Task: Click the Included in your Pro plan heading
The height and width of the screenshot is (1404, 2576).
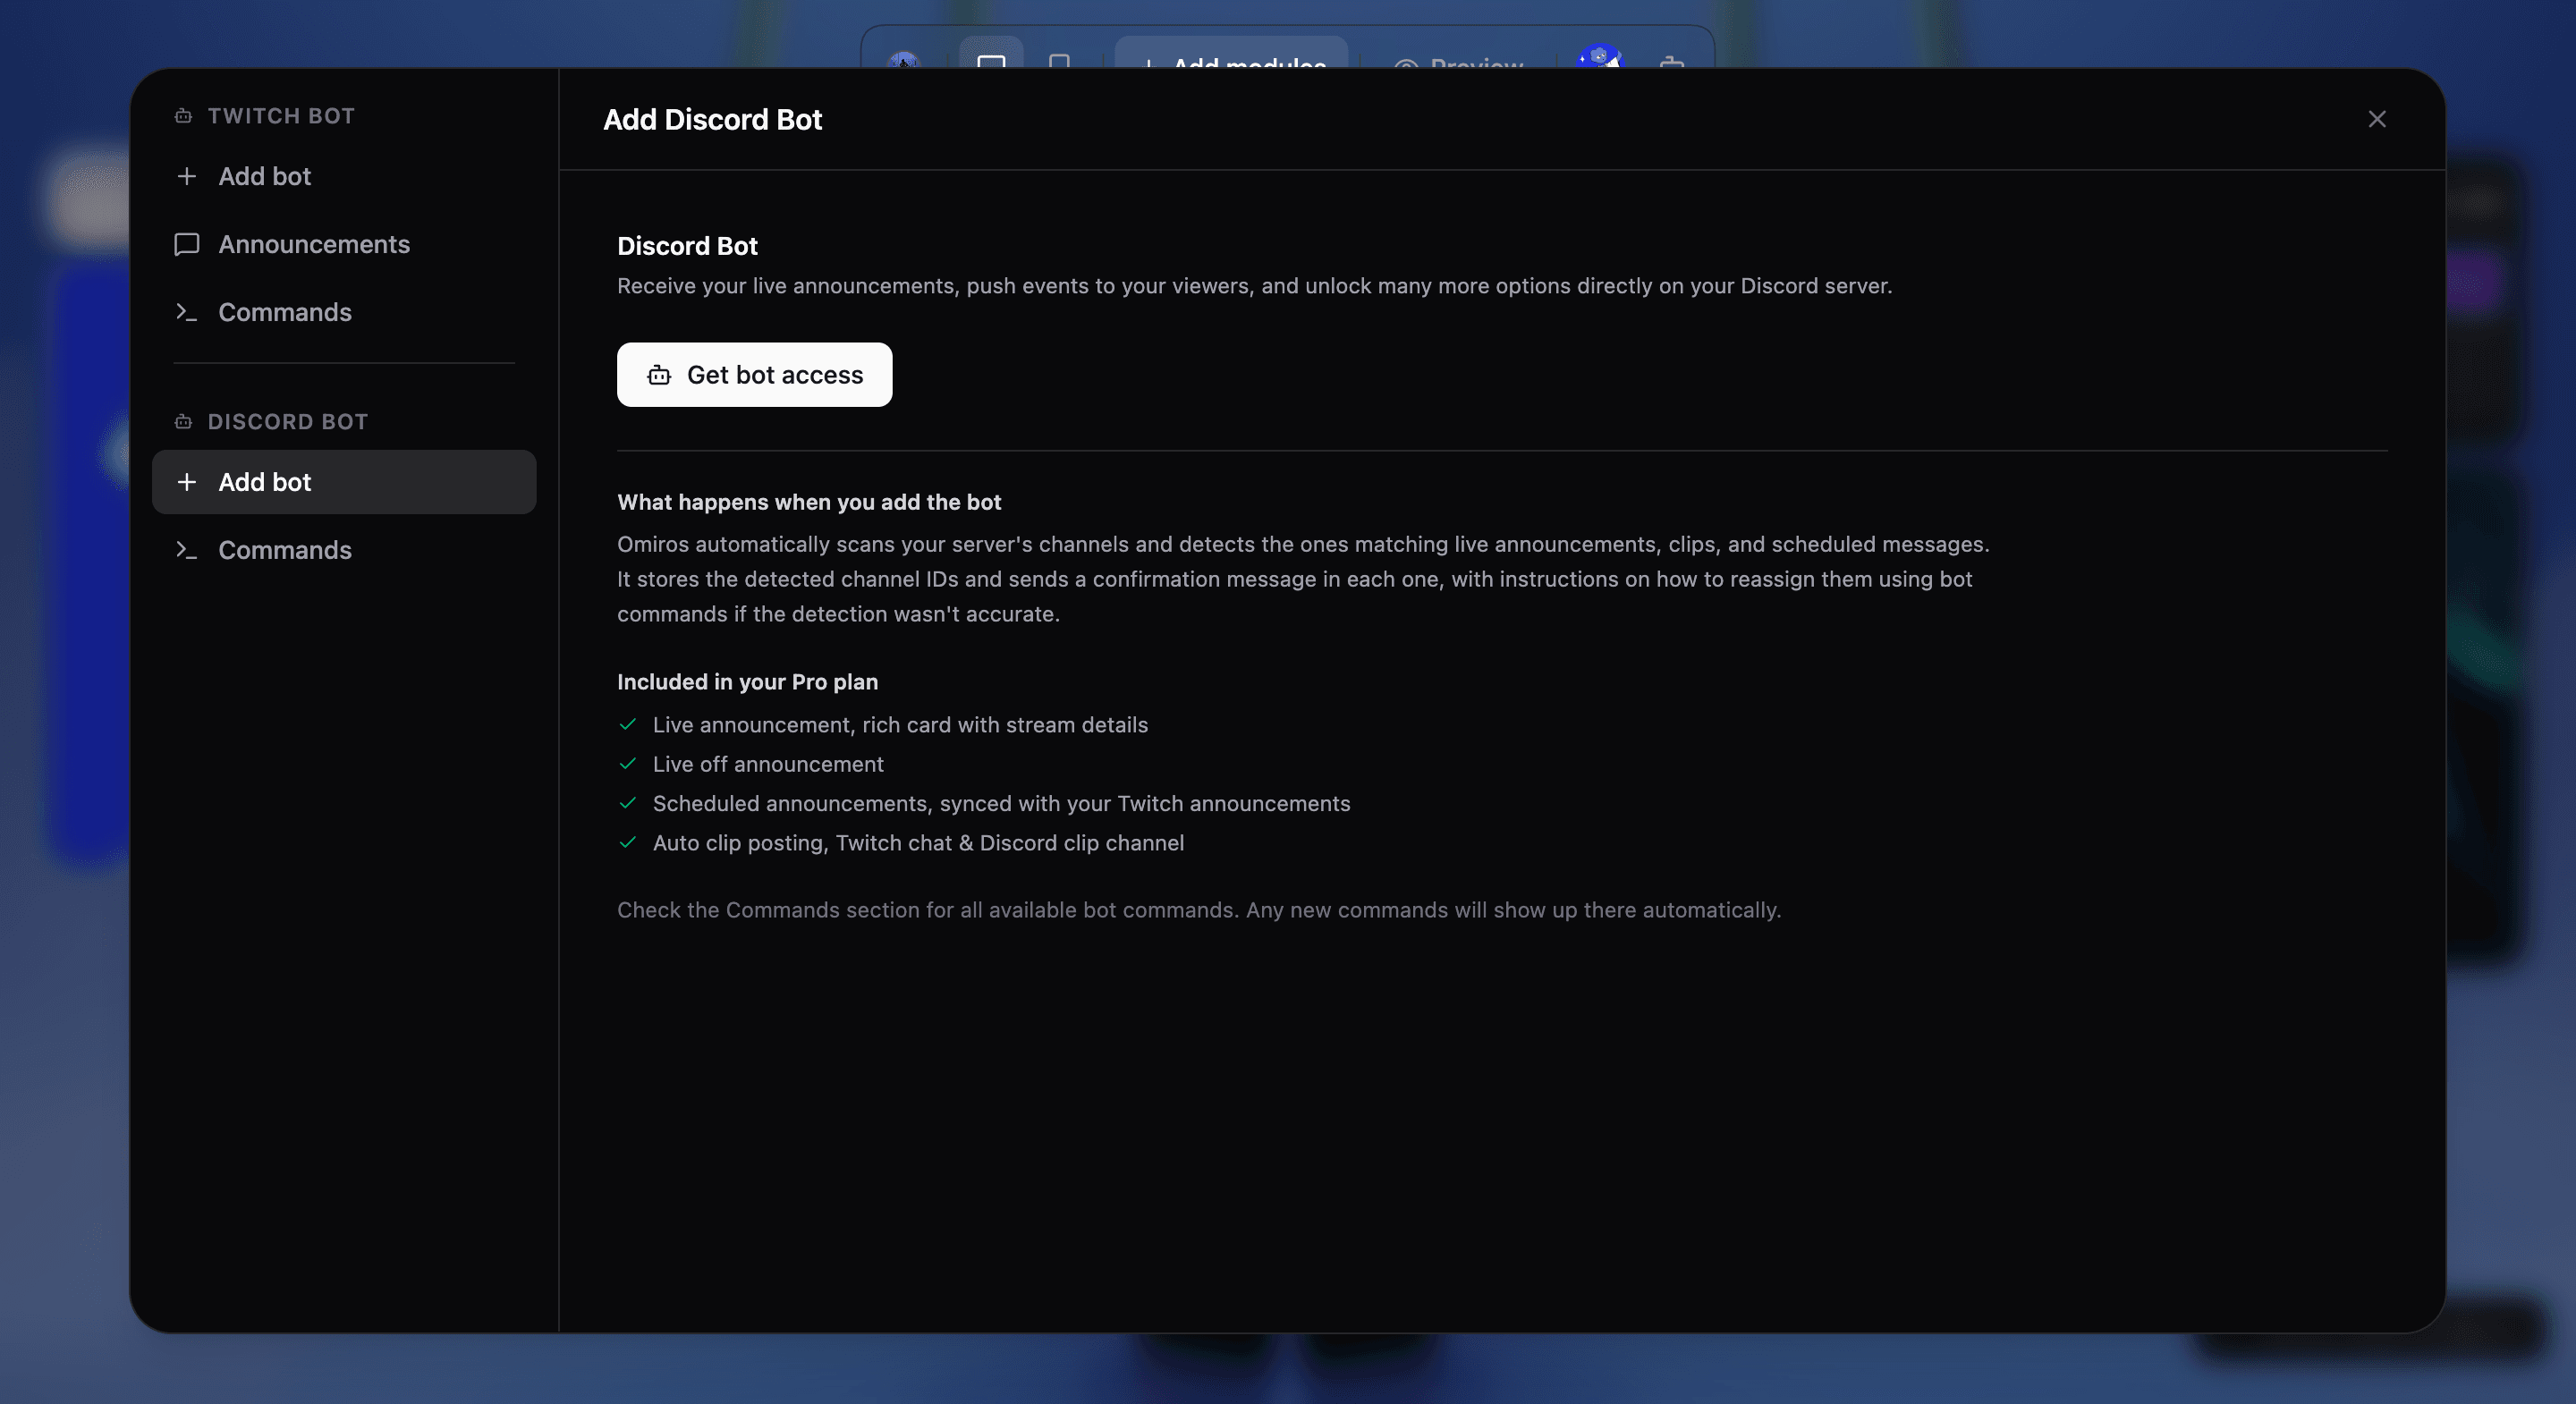Action: pyautogui.click(x=747, y=682)
